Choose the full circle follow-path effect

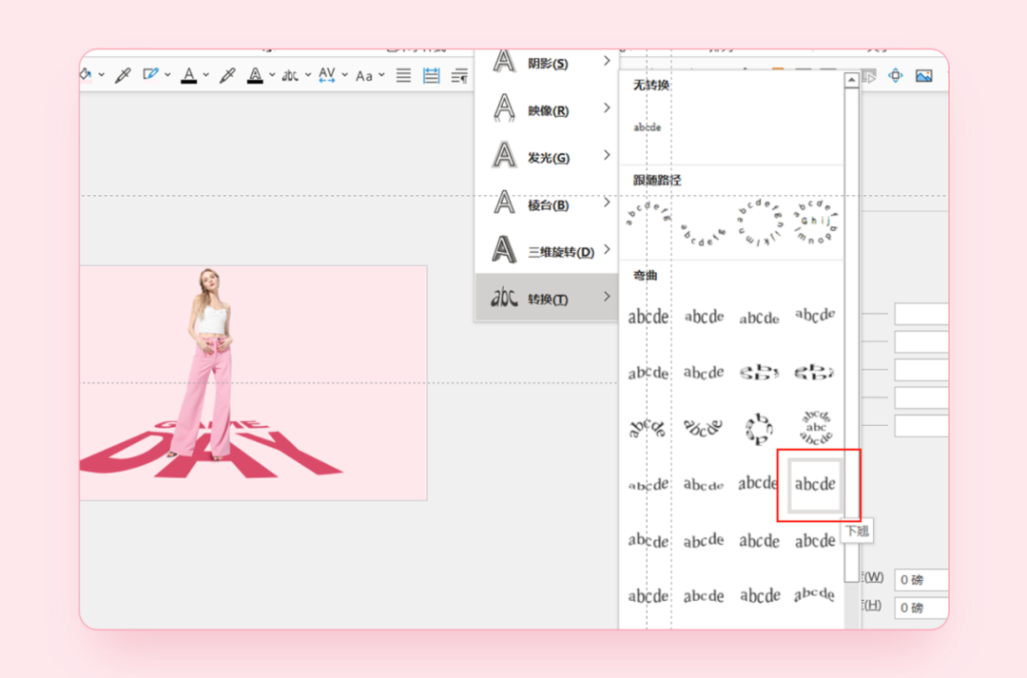[759, 223]
